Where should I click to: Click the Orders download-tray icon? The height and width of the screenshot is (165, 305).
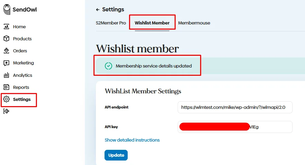click(x=7, y=51)
